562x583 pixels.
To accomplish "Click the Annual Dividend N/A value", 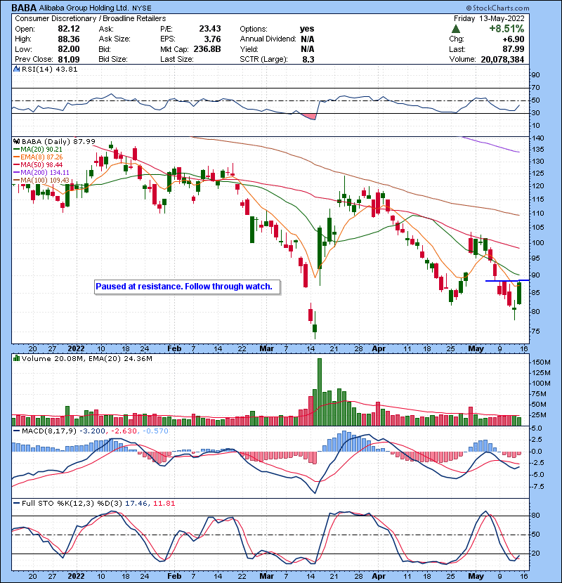I will point(308,39).
